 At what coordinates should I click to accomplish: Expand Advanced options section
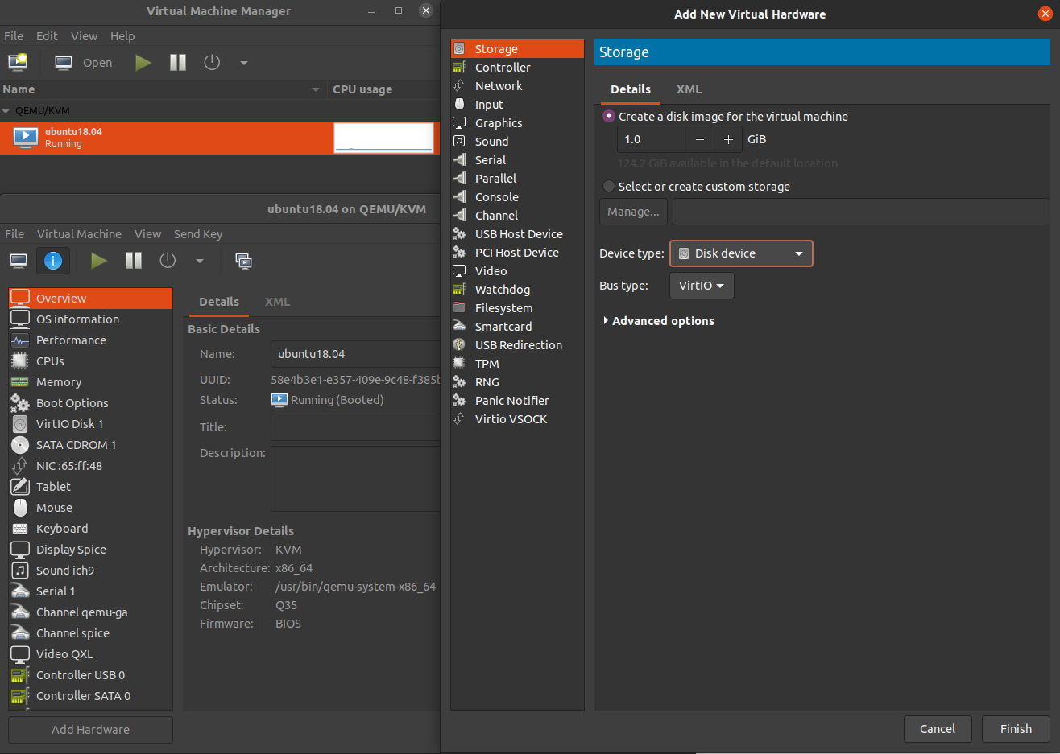(x=659, y=321)
